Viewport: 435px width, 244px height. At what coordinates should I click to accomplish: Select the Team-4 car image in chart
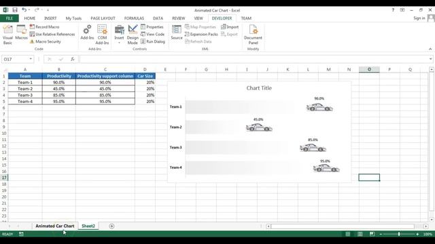[x=326, y=168]
